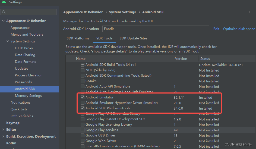Check NDK (Side by side) checkbox
Screen dimensions: 256x149
(x=83, y=70)
